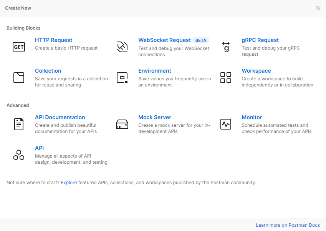Create a new Collection
Viewport: 326px width, 231px height.
[x=48, y=71]
